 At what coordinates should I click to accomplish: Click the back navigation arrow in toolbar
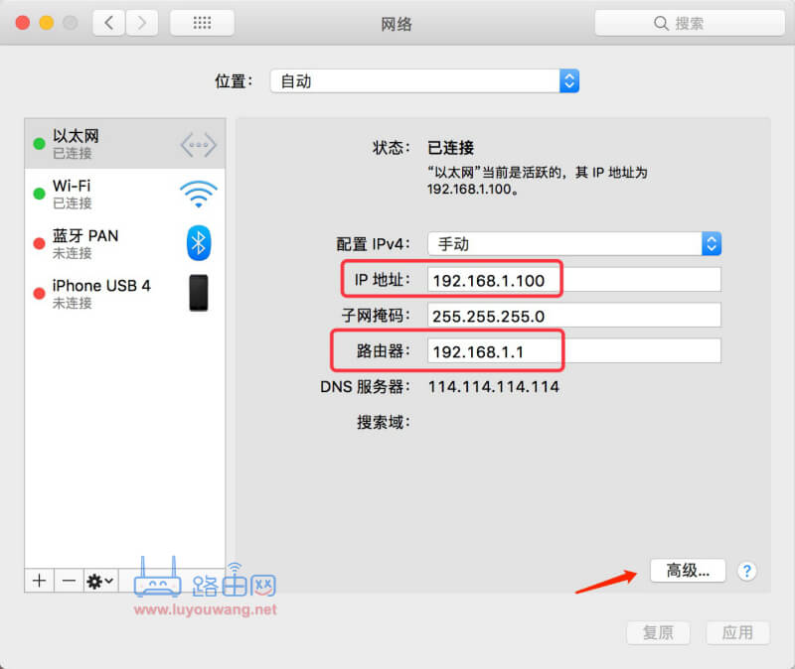point(109,22)
